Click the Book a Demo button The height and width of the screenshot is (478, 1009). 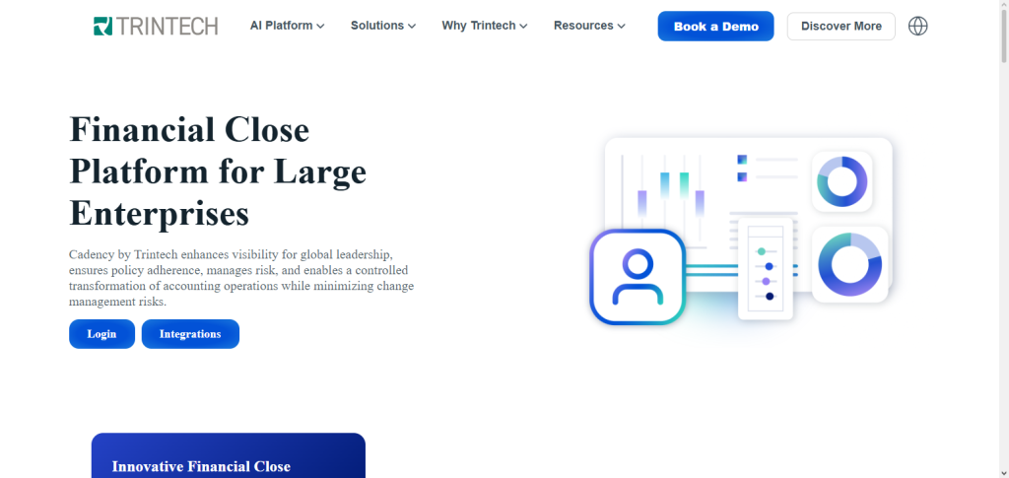tap(715, 27)
